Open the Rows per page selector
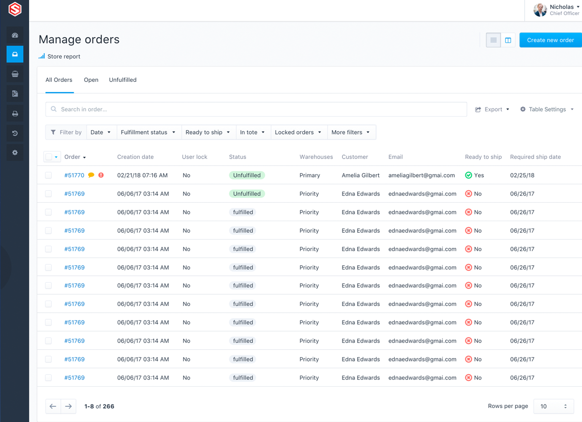This screenshot has height=422, width=582. coord(553,406)
